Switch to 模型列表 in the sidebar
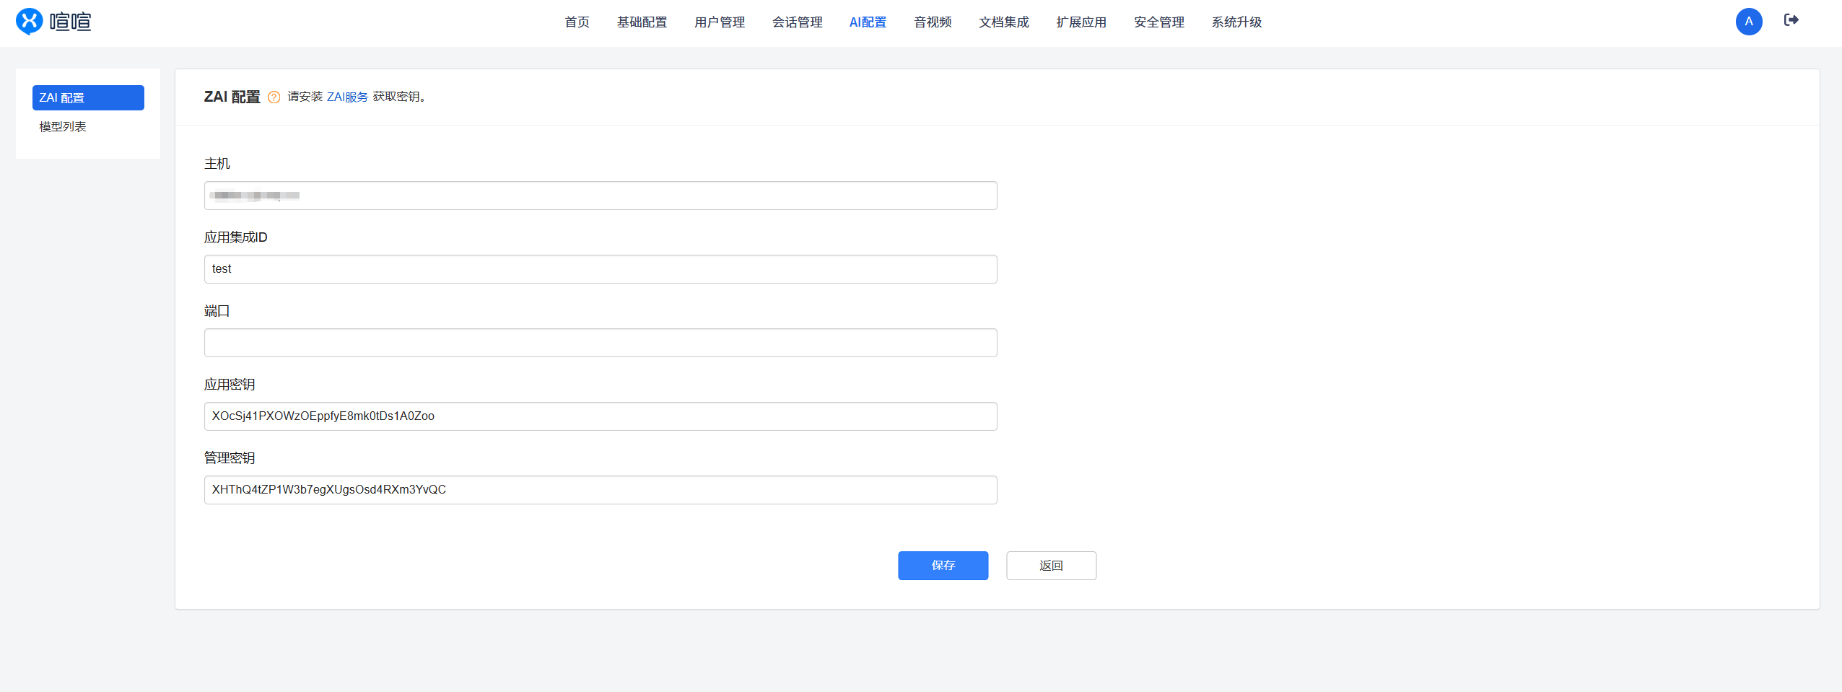The width and height of the screenshot is (1842, 692). (63, 126)
